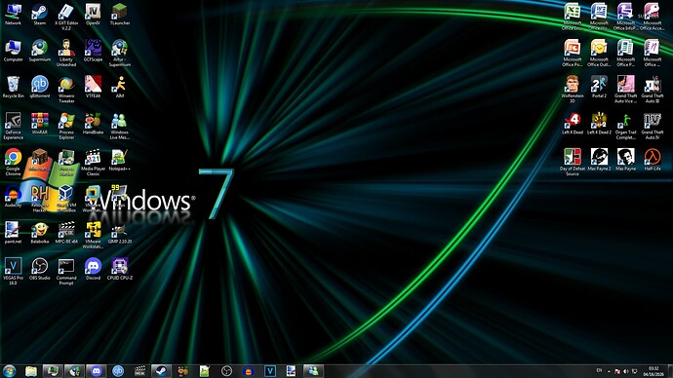Launch the Artur - Supermium shortcut
673x378 pixels.
pyautogui.click(x=119, y=54)
